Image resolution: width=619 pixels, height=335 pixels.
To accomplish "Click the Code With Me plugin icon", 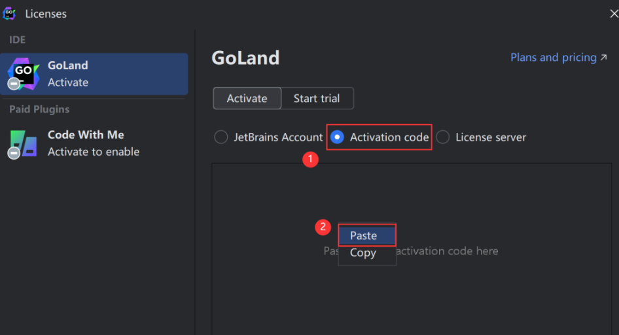I will (24, 144).
